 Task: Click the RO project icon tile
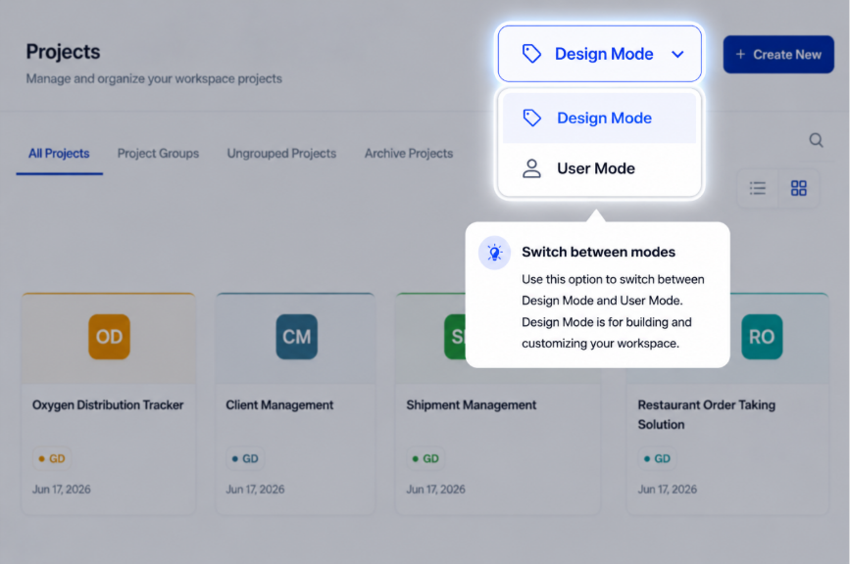click(x=762, y=337)
